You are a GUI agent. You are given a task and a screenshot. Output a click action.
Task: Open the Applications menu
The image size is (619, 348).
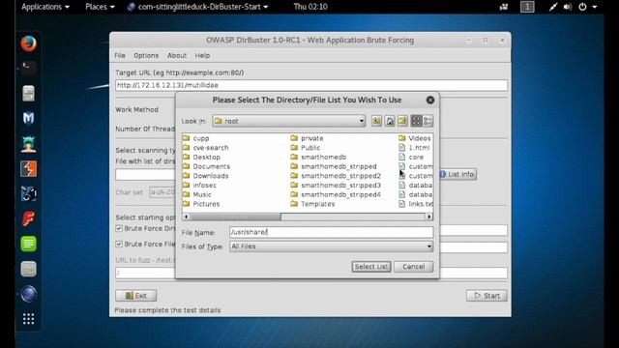pos(45,7)
